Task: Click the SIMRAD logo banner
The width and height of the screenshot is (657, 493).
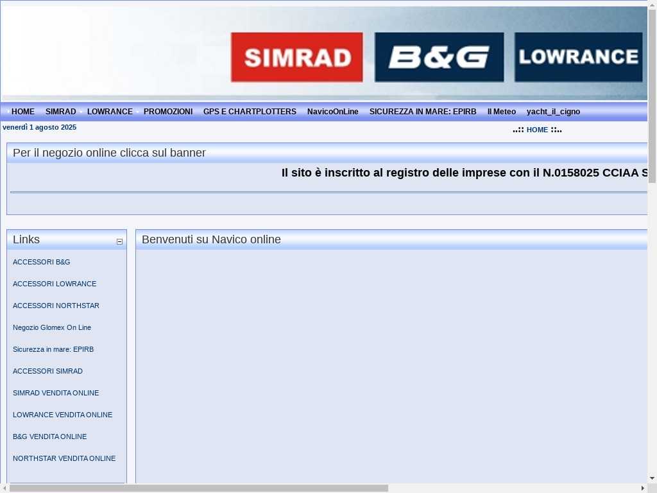Action: (296, 57)
